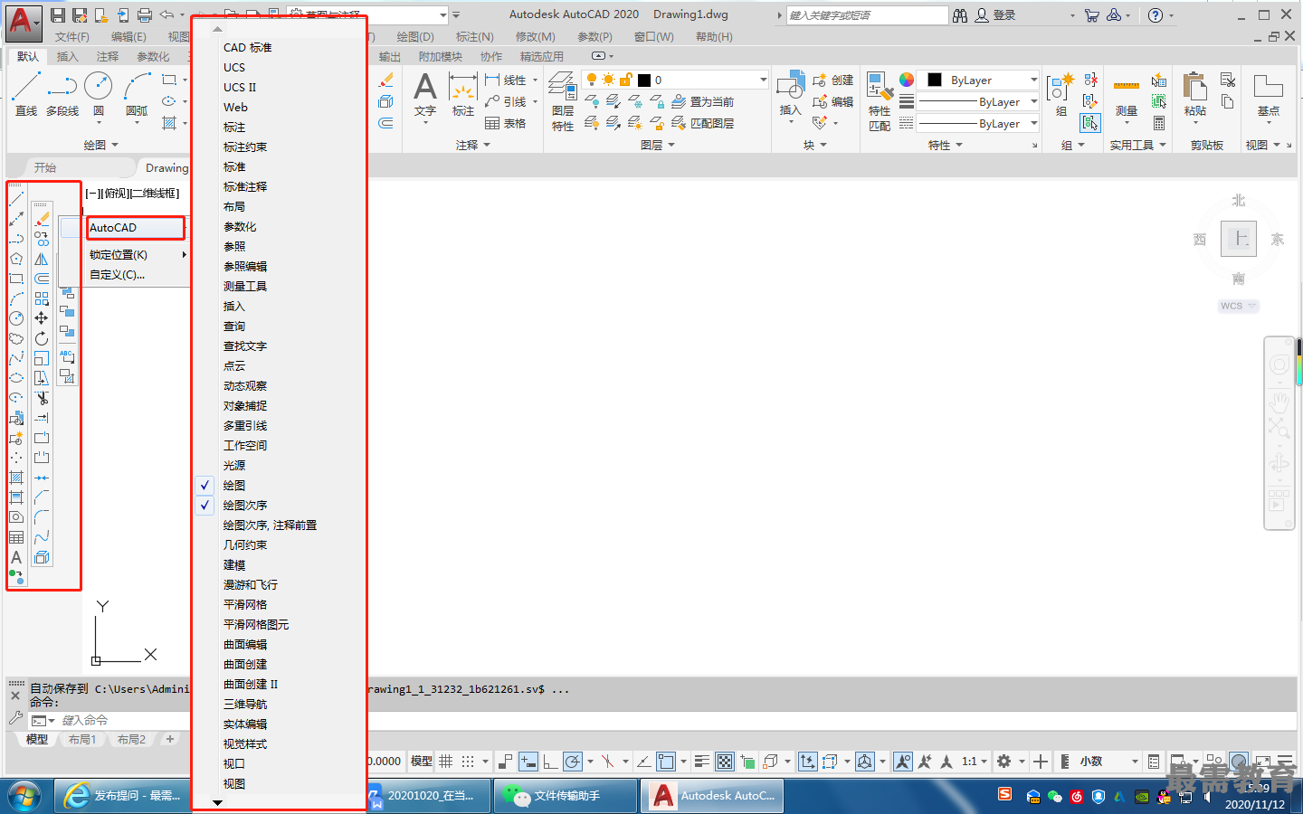
Task: Expand the 锁定位置(K) submenu
Action: point(138,255)
